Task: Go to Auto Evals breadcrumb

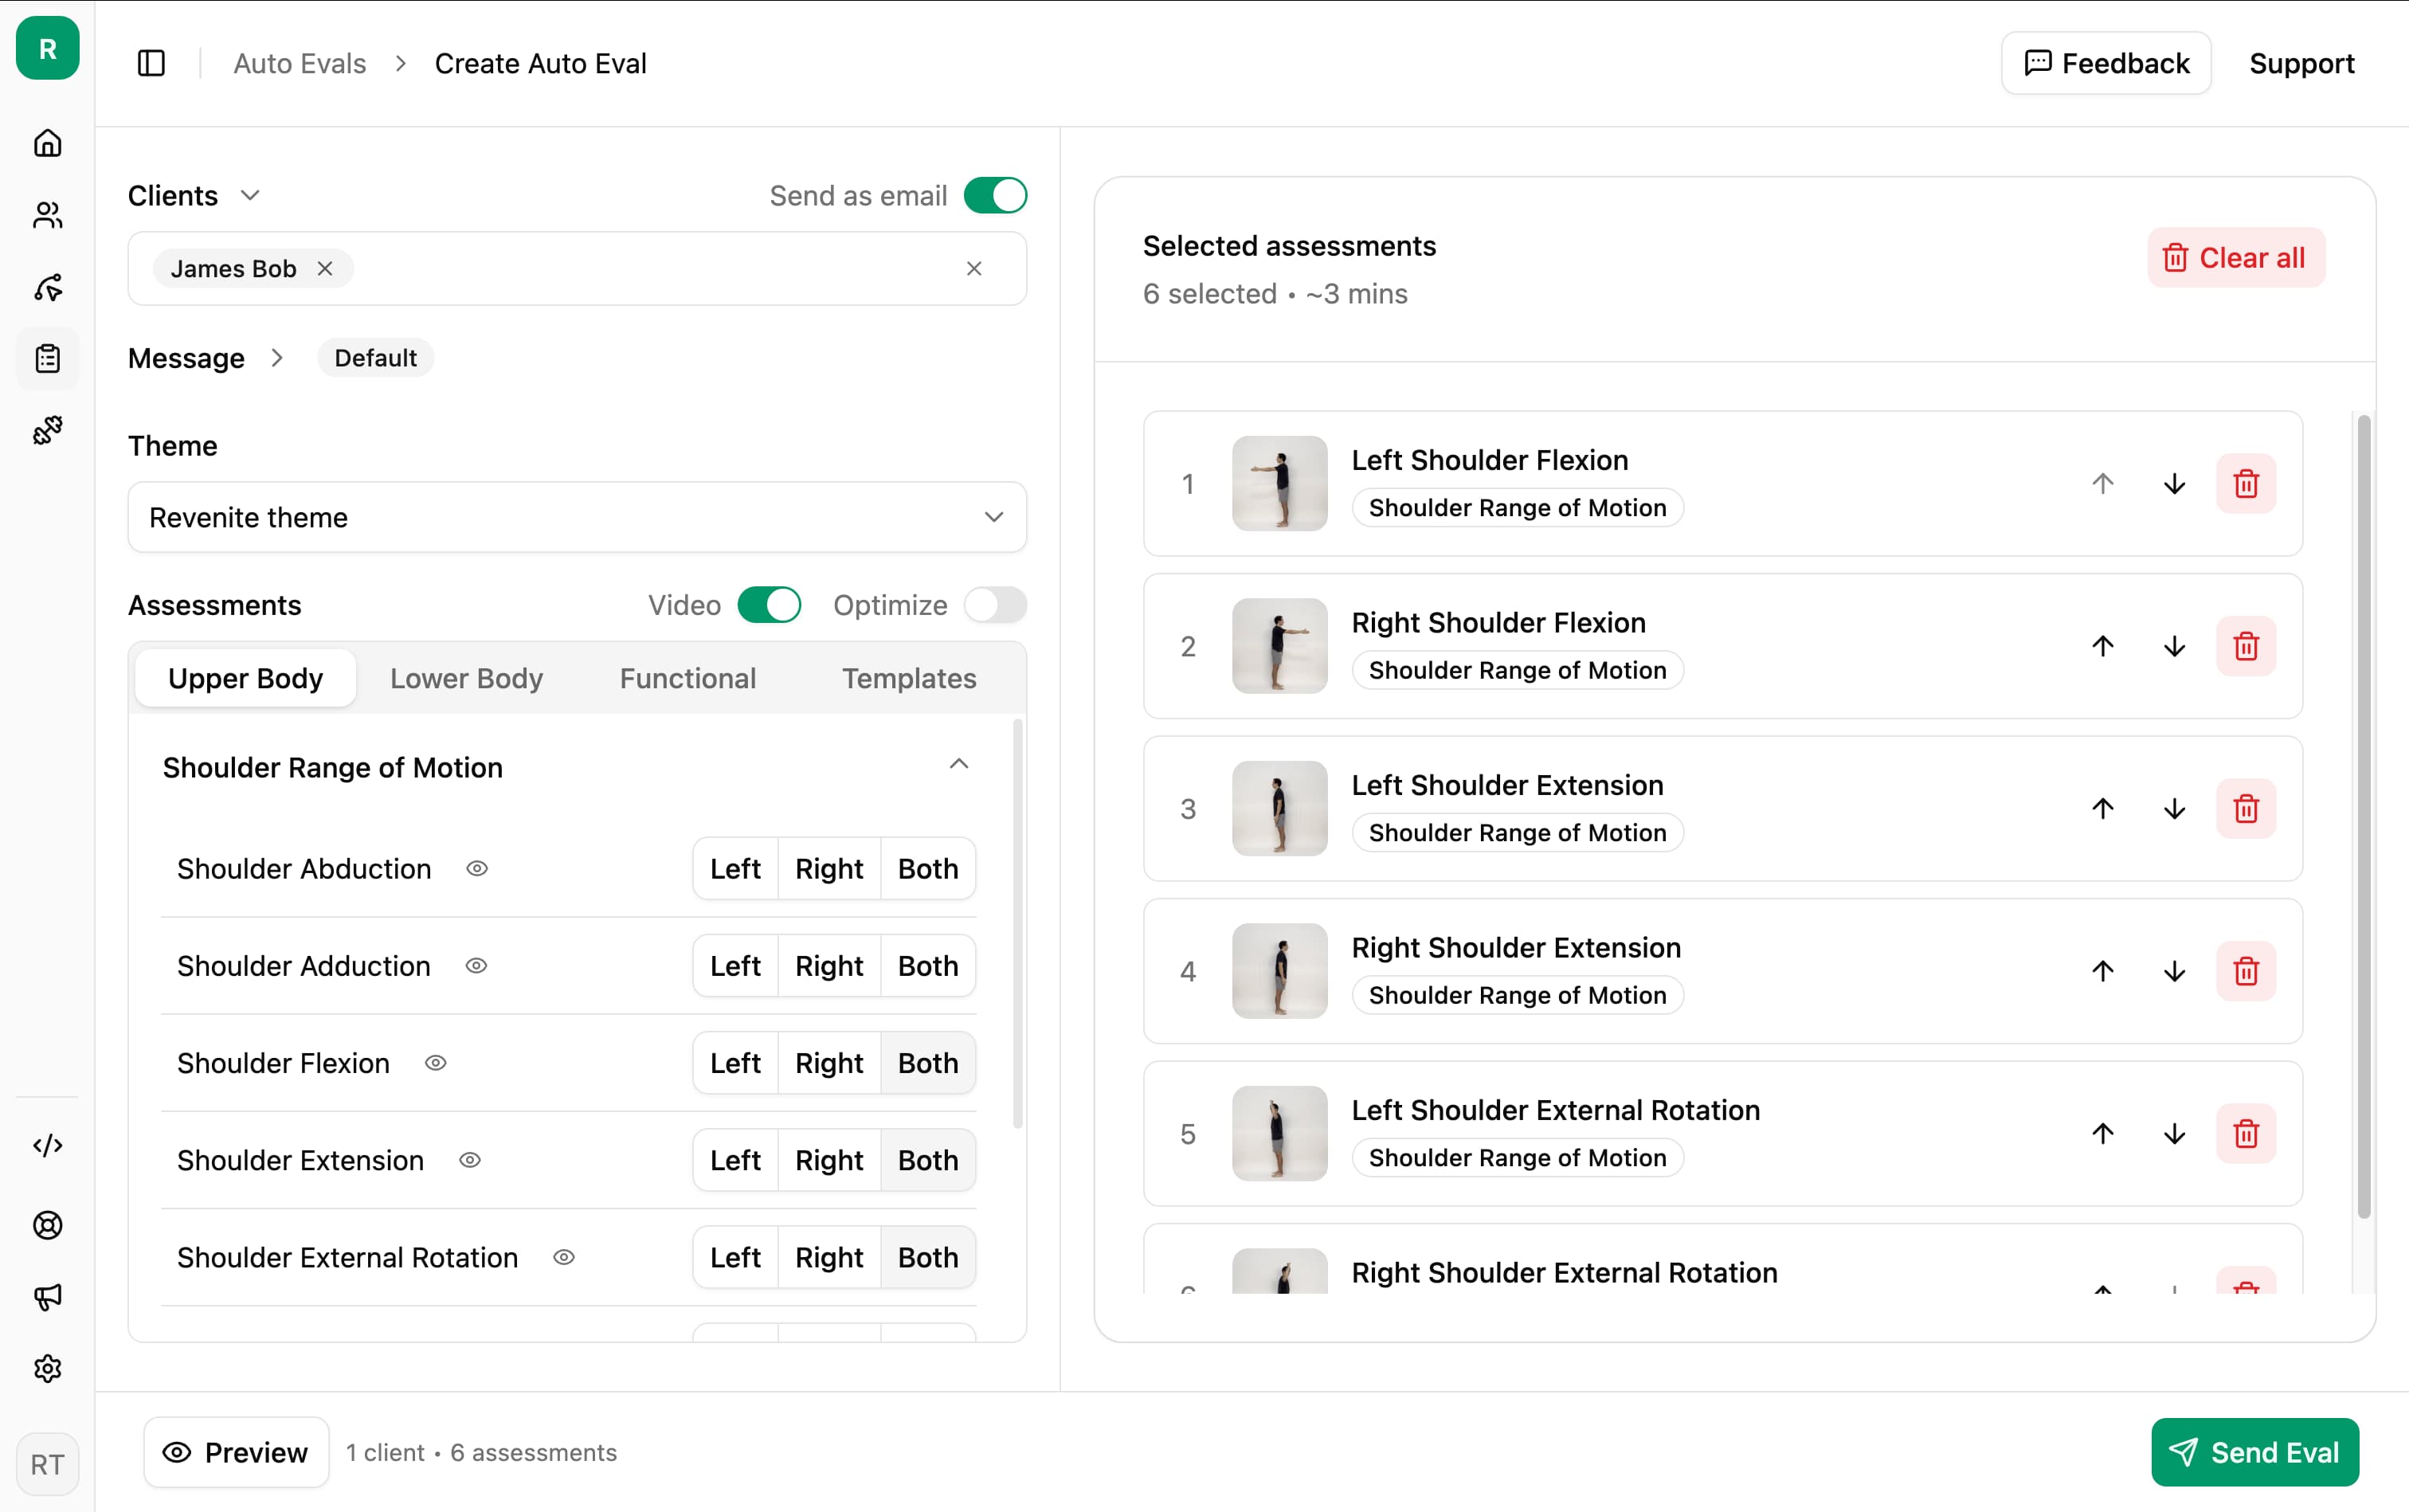Action: coord(300,63)
